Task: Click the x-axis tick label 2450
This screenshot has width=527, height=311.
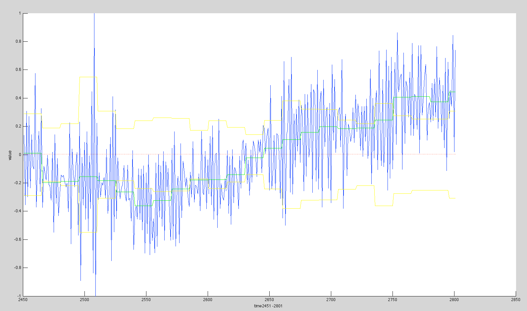Action: coord(23,300)
